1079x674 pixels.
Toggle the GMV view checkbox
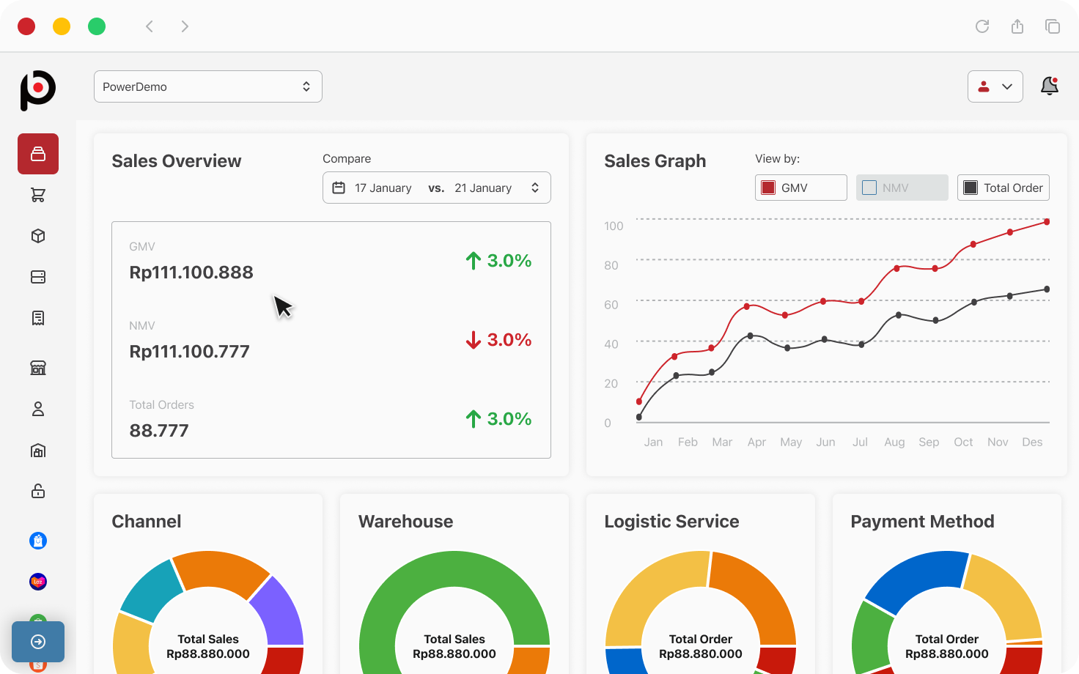click(x=768, y=188)
